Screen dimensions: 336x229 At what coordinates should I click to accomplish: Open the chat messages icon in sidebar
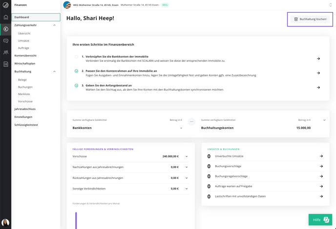pos(6,40)
